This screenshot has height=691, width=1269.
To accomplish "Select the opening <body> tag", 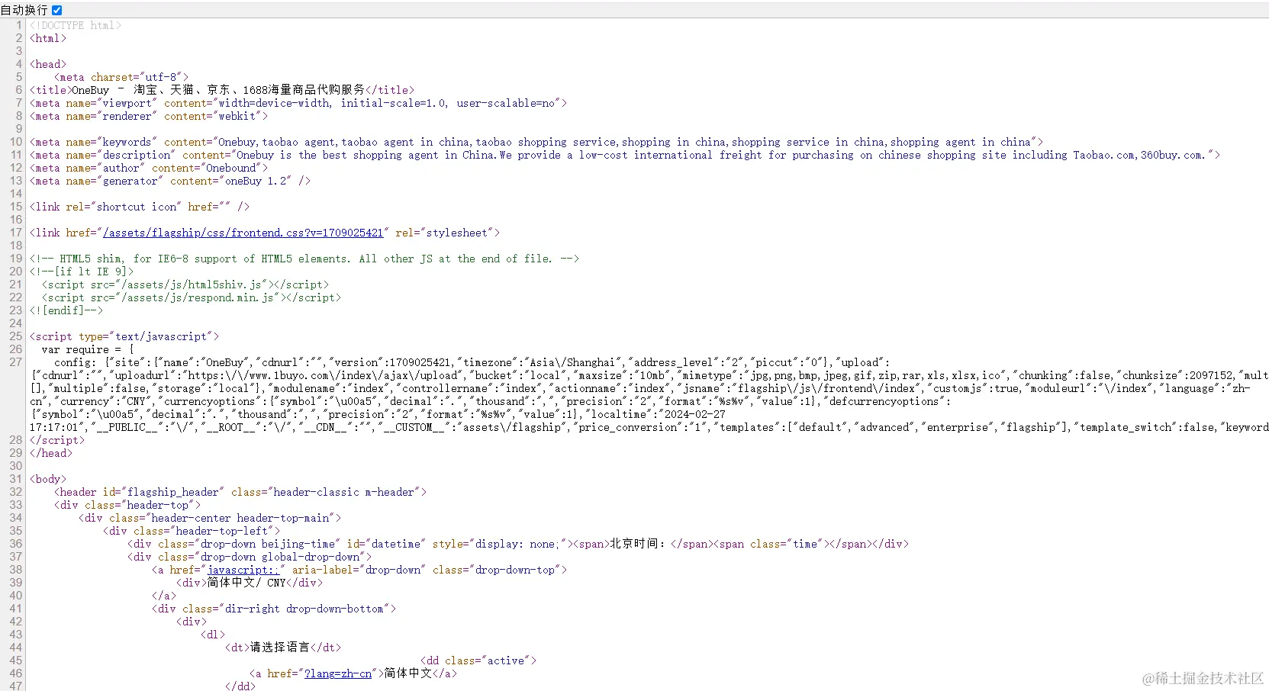I will pyautogui.click(x=48, y=479).
